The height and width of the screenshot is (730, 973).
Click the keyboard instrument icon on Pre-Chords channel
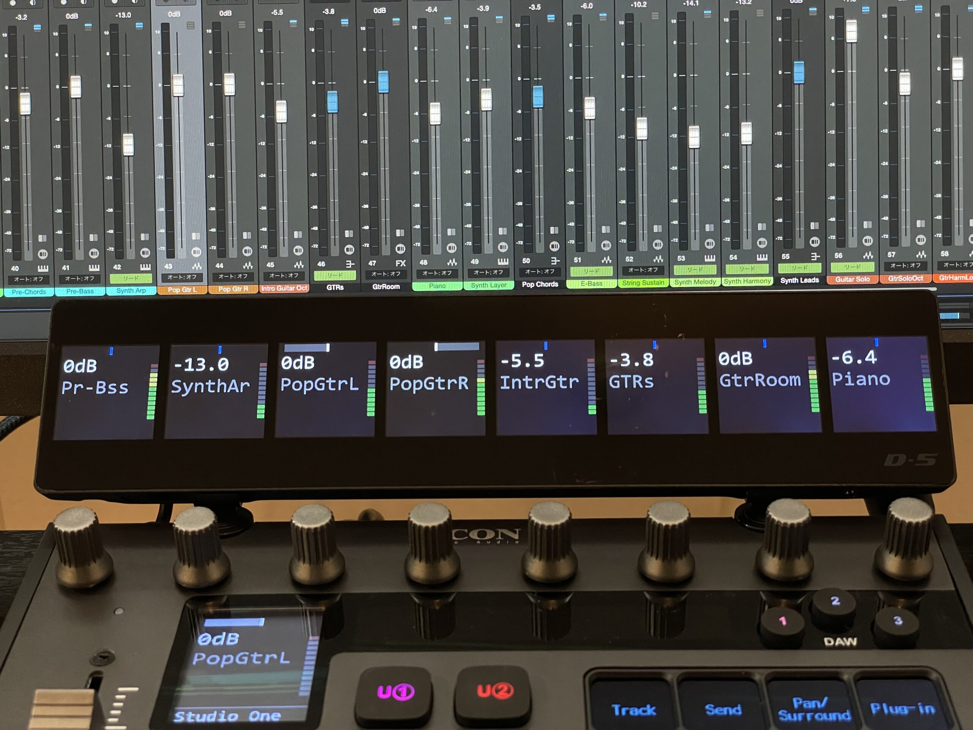coord(43,268)
